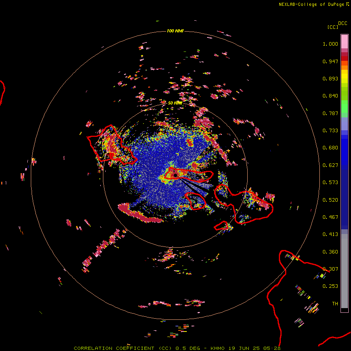The image size is (351, 351).
Task: Select the 0.307 value on the scale
Action: click(330, 269)
